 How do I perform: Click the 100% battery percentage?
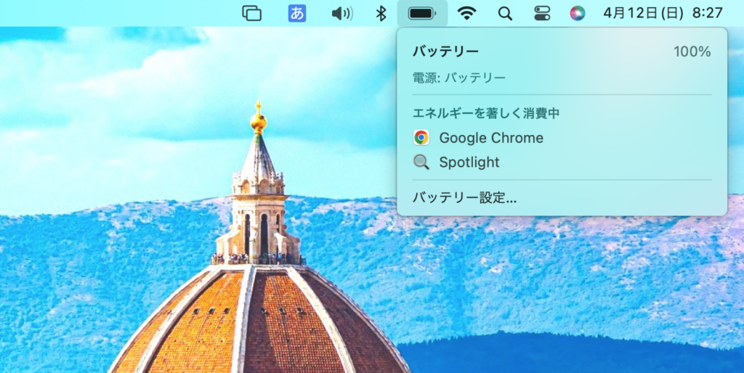[x=692, y=52]
